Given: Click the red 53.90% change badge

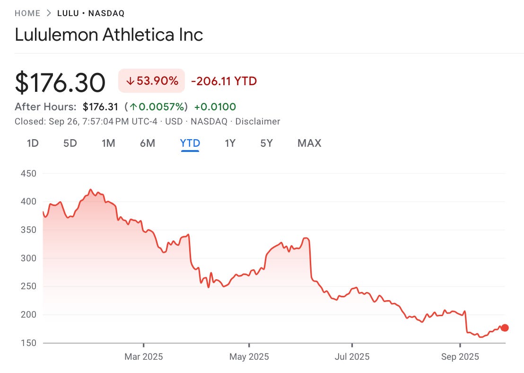Looking at the screenshot, I should (151, 81).
